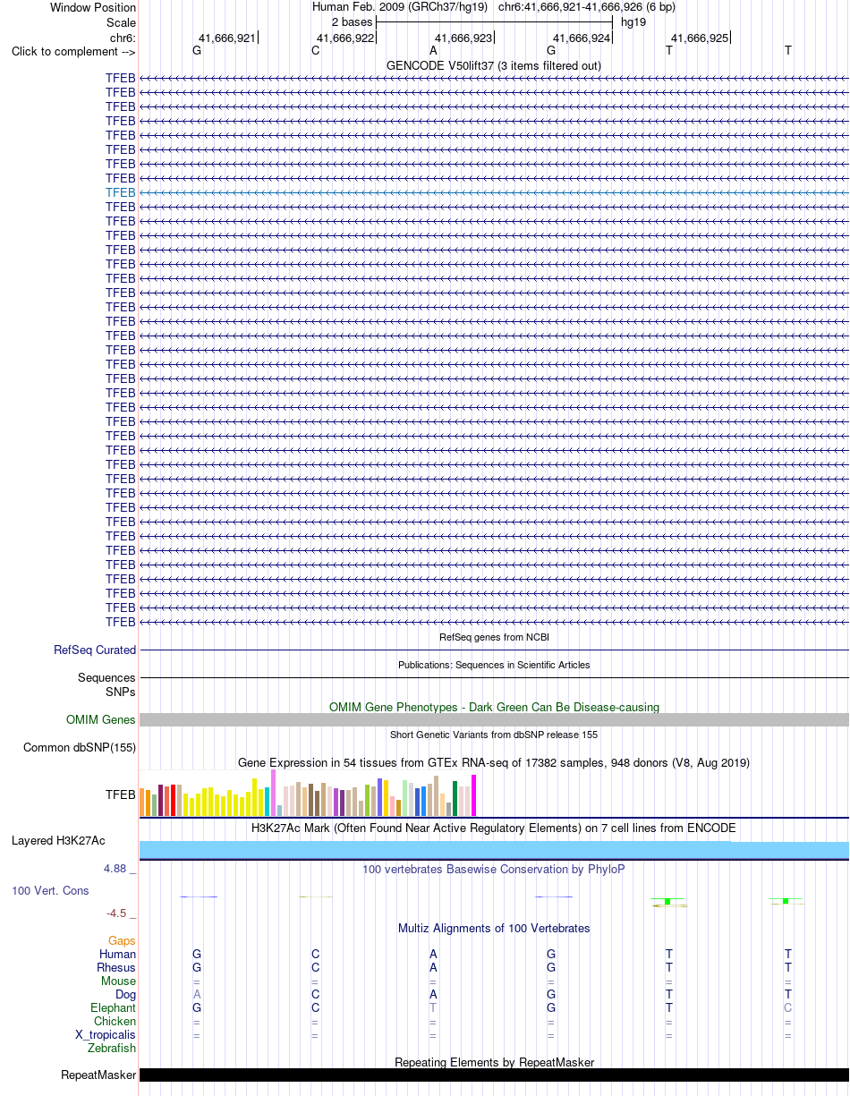This screenshot has width=850, height=1096.
Task: Click the 'Click to complement -->' label
Action: (73, 51)
